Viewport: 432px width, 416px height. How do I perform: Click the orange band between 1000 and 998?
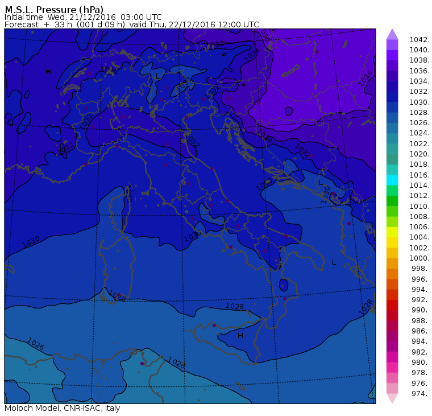pyautogui.click(x=392, y=263)
